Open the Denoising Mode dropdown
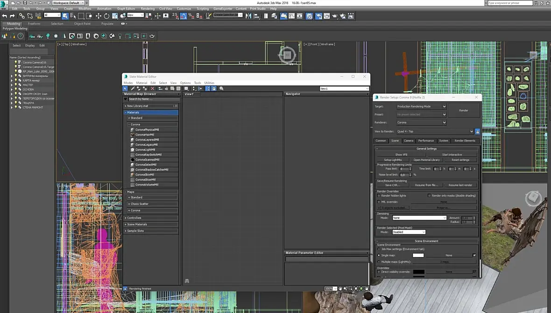 [x=419, y=218]
